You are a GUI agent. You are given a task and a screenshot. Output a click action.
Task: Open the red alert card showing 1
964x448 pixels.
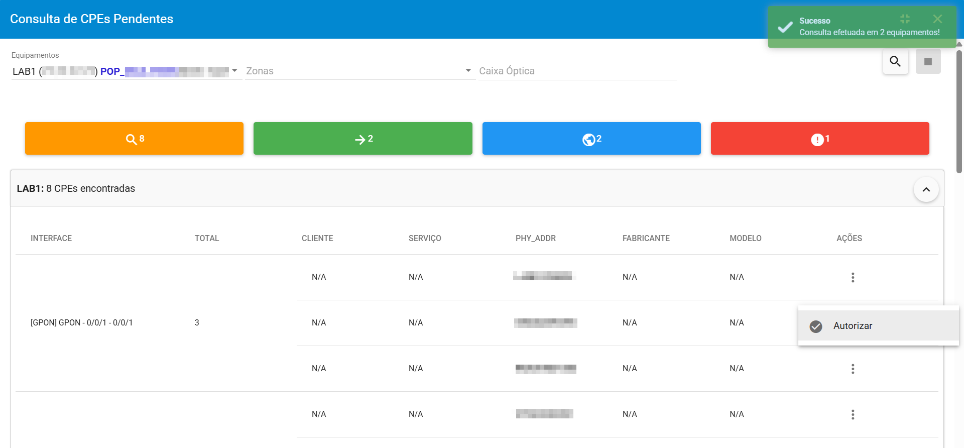click(820, 138)
